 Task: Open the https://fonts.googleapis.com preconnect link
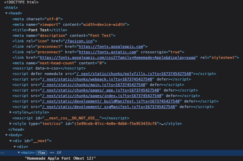coord(111,46)
